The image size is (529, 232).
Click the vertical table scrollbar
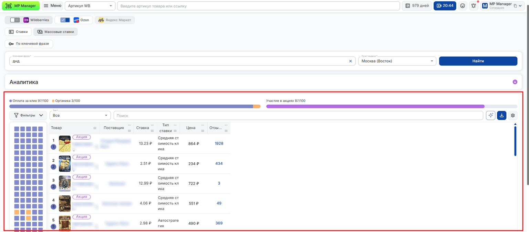click(x=515, y=141)
